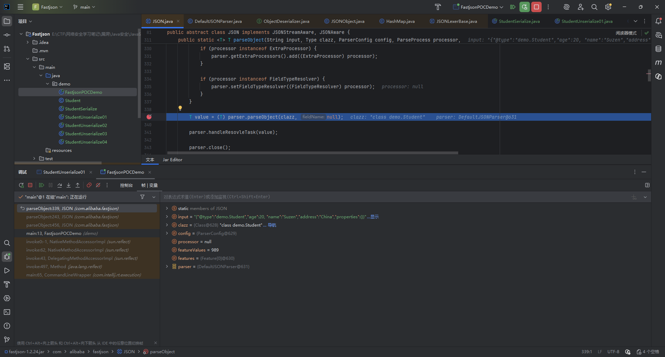
Task: Click the 导航 link next to clazz value
Action: click(x=272, y=225)
